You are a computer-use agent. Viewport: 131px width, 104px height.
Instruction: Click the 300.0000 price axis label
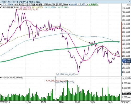(126, 52)
